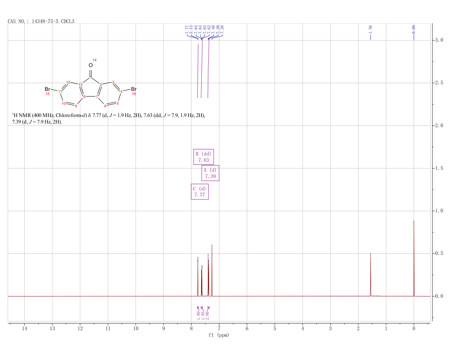The image size is (469, 362).
Task: Click the y-axis tick label 1.5
Action: [439, 168]
